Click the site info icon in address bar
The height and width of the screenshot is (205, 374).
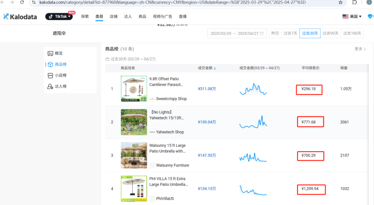(x=34, y=2)
